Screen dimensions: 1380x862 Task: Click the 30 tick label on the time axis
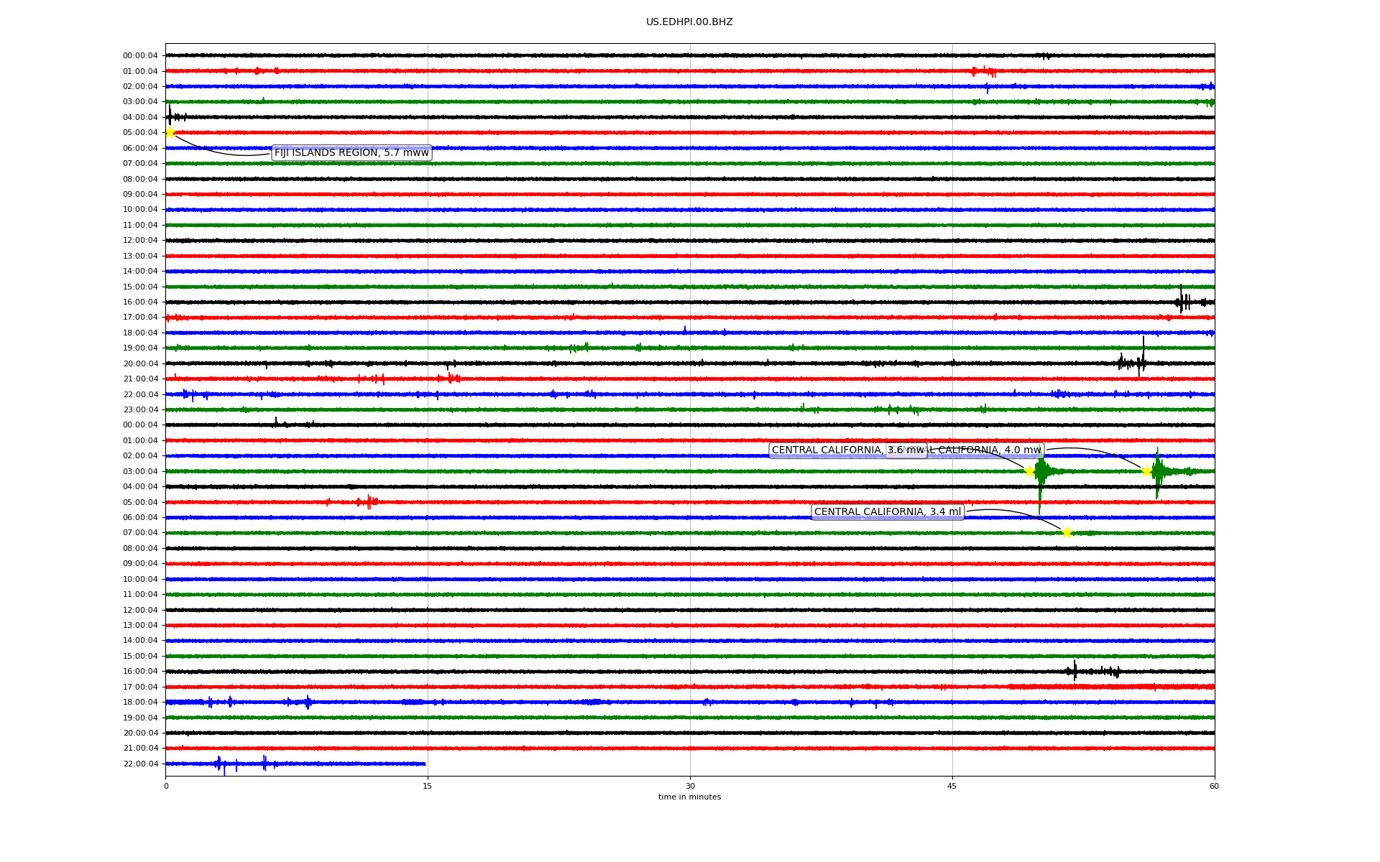pos(690,786)
